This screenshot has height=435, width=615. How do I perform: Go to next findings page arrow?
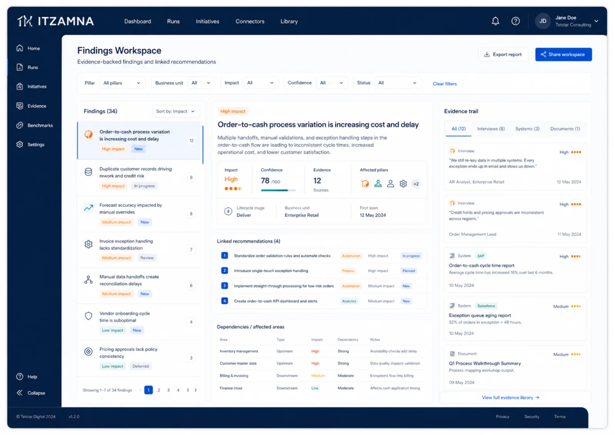[196, 390]
